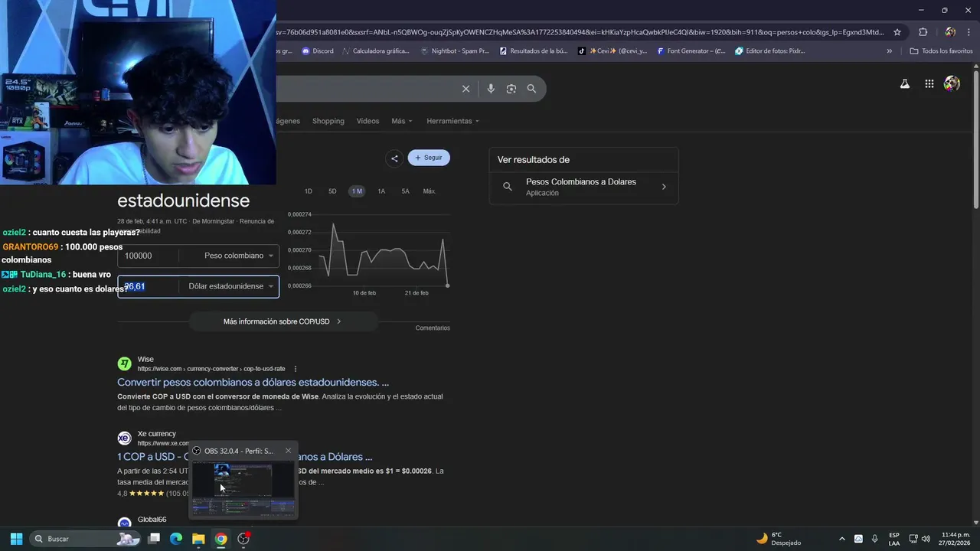This screenshot has height=551, width=980.
Task: Open the Font Generator bookmark
Action: pos(691,51)
